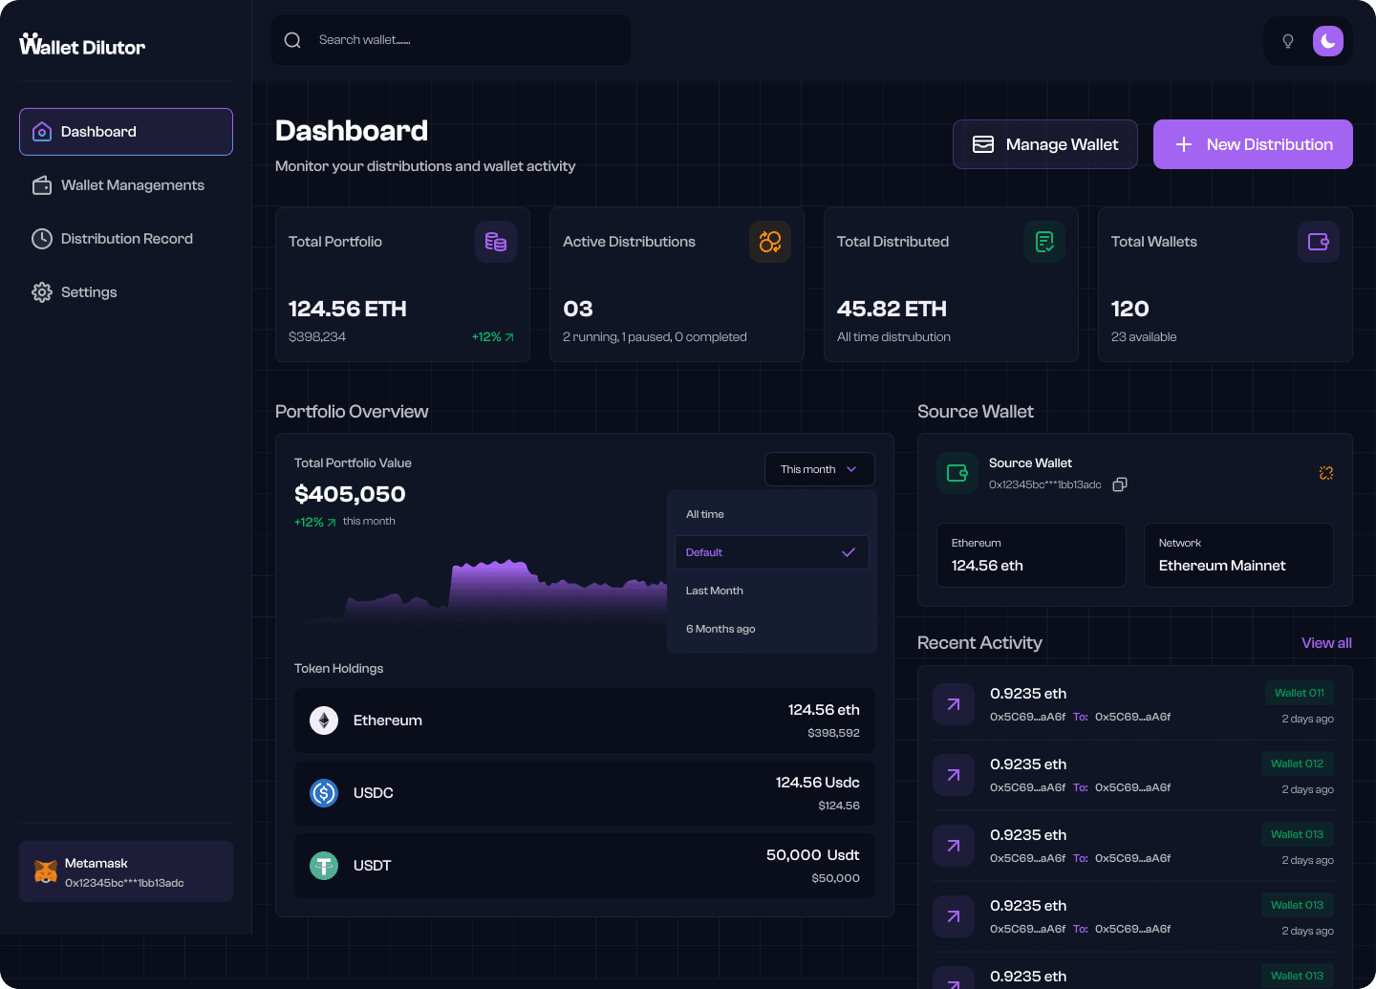Click the Total Distributed document icon

coord(1043,242)
